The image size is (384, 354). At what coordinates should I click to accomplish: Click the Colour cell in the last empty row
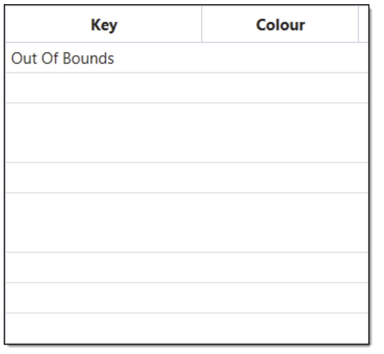[x=280, y=328]
